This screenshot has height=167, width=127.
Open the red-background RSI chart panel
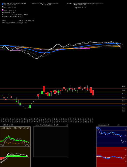pos(112,157)
